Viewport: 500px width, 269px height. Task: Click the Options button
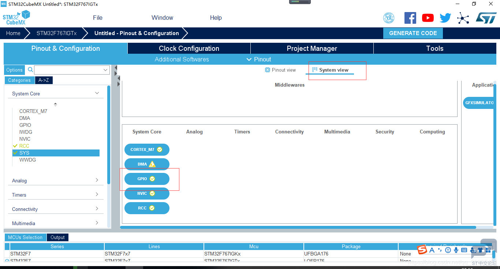(x=15, y=70)
